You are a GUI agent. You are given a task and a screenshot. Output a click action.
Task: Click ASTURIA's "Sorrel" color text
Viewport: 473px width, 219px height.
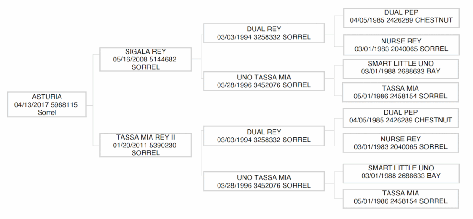point(47,112)
